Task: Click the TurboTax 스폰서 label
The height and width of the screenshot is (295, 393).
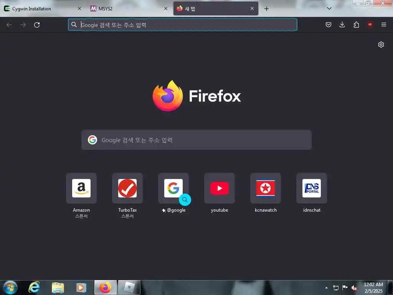Action: pos(127,216)
